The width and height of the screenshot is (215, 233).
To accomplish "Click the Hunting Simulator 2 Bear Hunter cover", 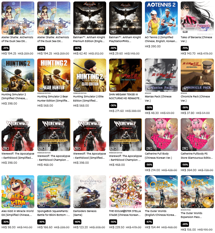I will [x=54, y=75].
